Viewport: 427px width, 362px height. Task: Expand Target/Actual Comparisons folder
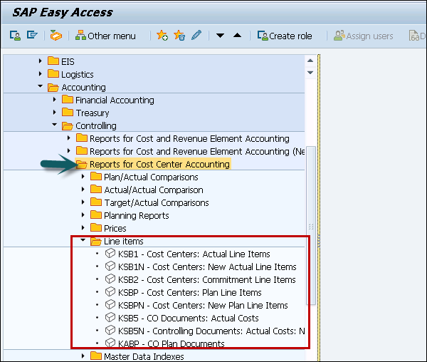point(83,202)
